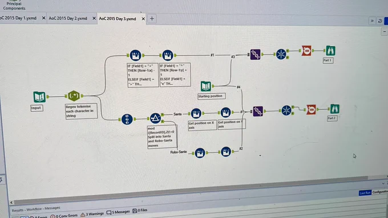Close the AoC 2015 Day 2 tab
The height and width of the screenshot is (218, 388).
(94, 18)
